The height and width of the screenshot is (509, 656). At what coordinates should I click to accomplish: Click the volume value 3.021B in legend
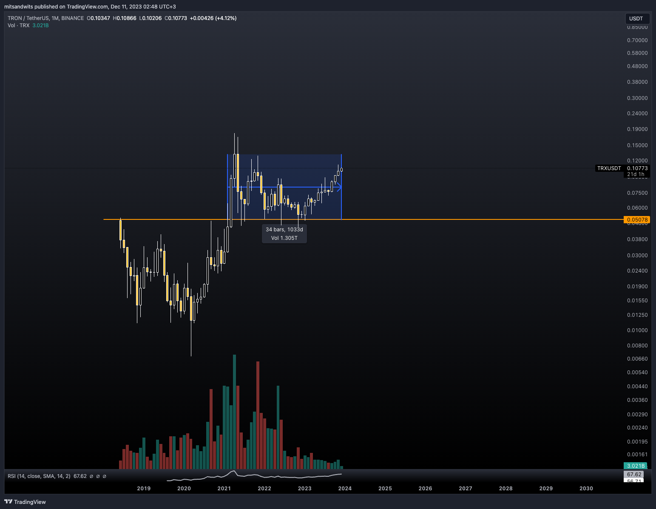[x=40, y=26]
